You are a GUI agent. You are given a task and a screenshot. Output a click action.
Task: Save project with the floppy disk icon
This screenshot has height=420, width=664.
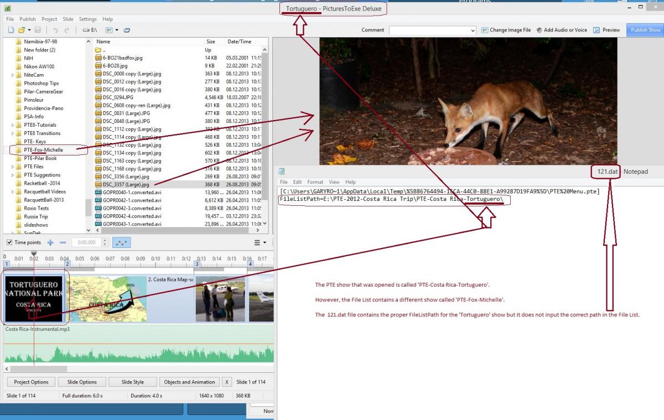pyautogui.click(x=38, y=30)
